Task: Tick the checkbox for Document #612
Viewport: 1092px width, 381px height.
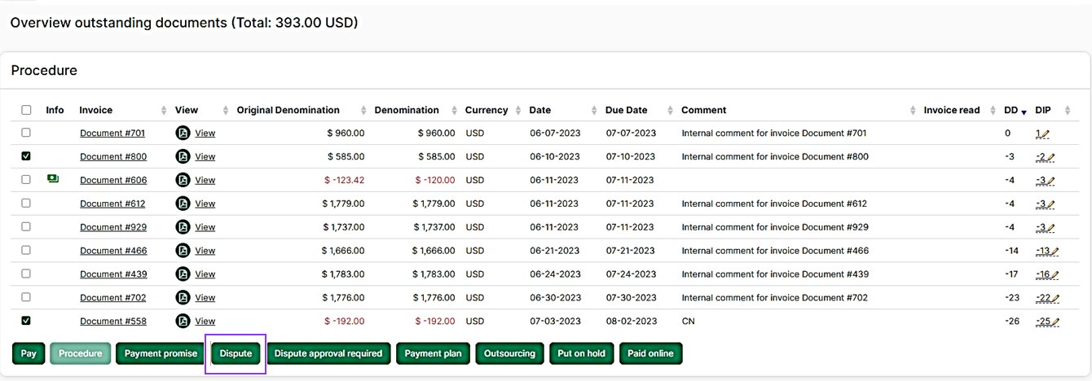Action: pos(26,204)
